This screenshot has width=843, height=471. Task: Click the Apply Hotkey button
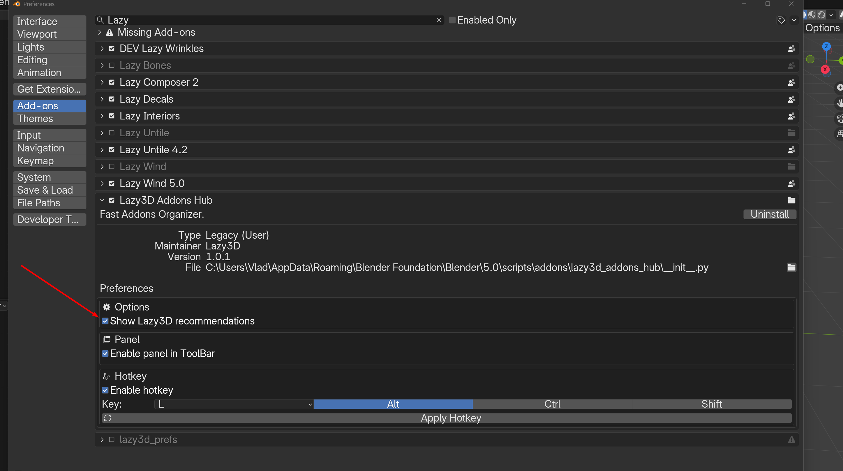[x=447, y=418]
